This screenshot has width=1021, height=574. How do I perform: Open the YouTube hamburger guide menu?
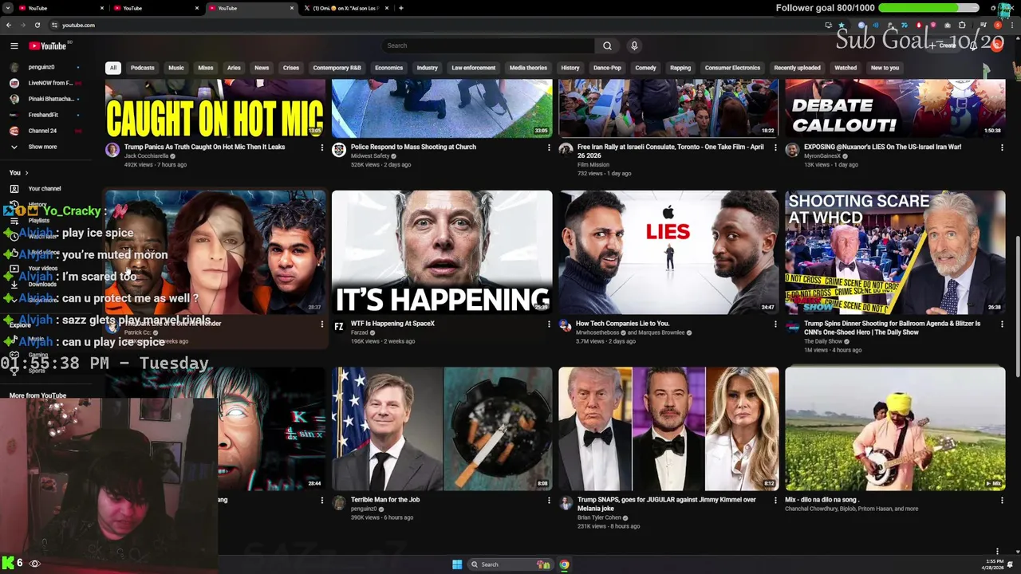[x=14, y=46]
